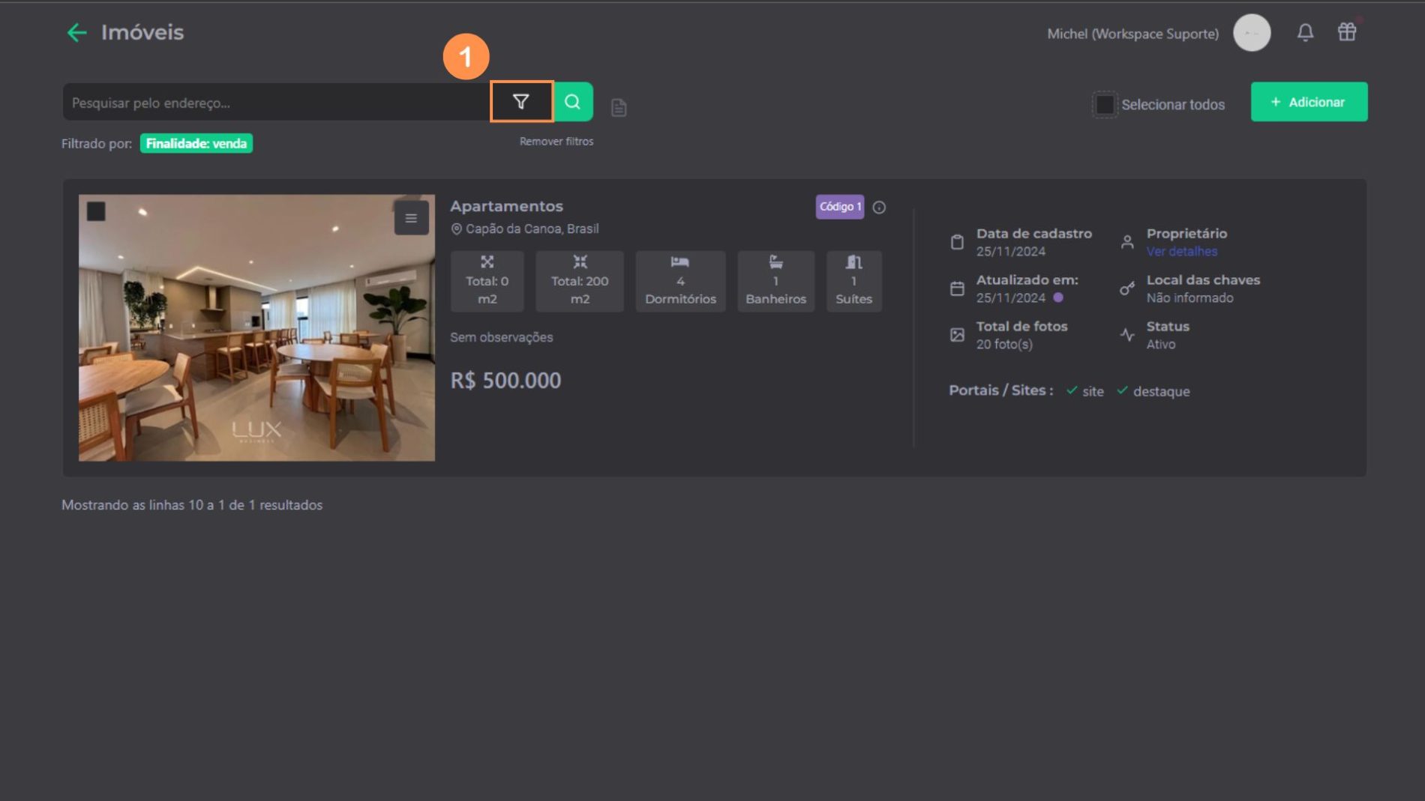Click the green back arrow beside Imóveis
This screenshot has height=801, width=1425.
[76, 32]
